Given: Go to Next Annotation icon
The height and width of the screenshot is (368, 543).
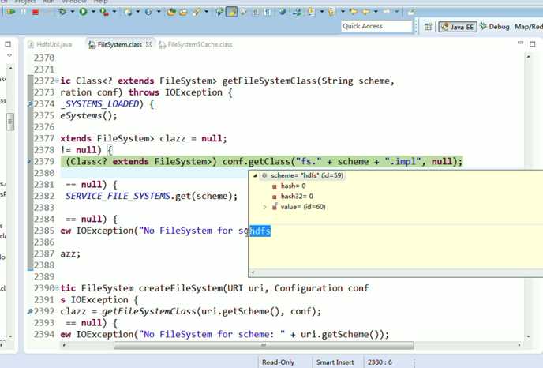Looking at the screenshot, I should 312,12.
